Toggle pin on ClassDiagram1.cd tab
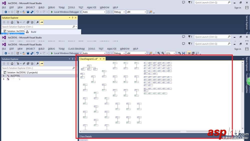 tap(100, 59)
